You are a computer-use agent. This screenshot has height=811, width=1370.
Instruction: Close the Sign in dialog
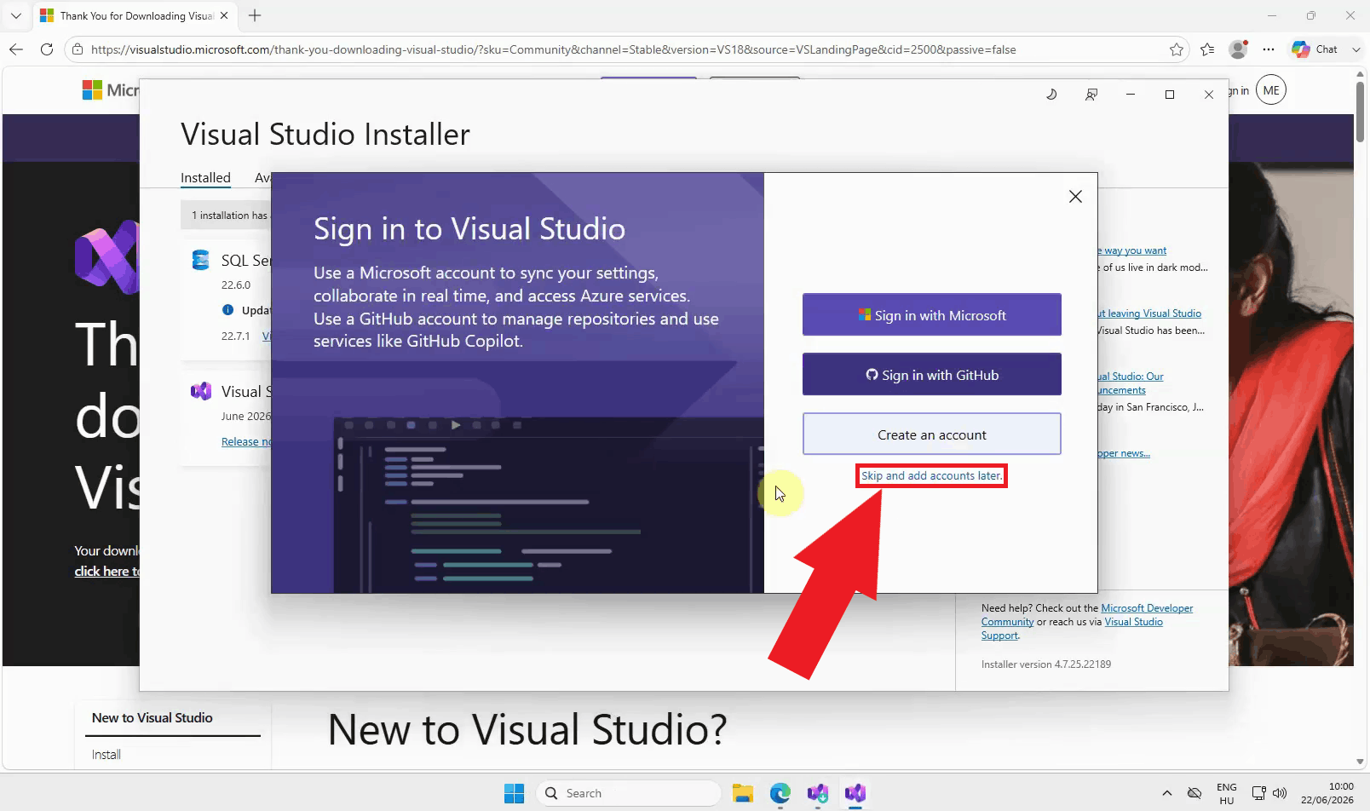pos(1075,197)
